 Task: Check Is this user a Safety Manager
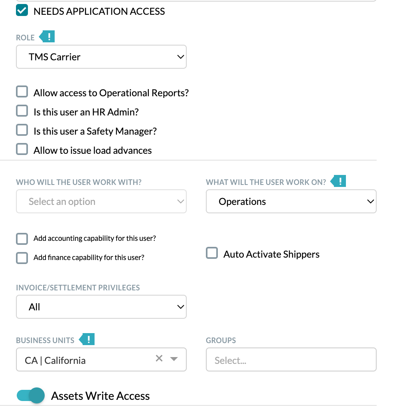(22, 130)
